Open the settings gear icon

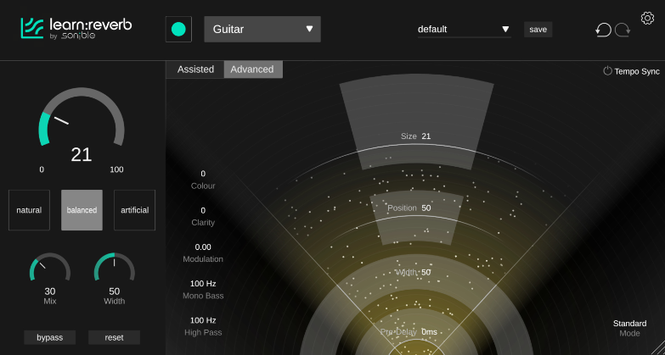point(647,18)
